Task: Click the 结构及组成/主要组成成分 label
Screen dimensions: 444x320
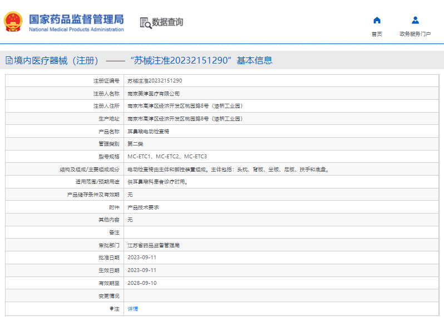Action: [x=90, y=169]
